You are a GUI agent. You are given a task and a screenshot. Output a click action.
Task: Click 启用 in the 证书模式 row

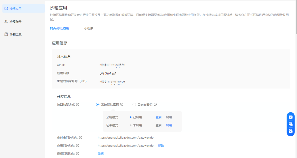169,125
